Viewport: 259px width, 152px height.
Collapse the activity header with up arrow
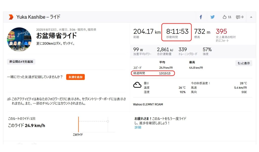pyautogui.click(x=251, y=17)
